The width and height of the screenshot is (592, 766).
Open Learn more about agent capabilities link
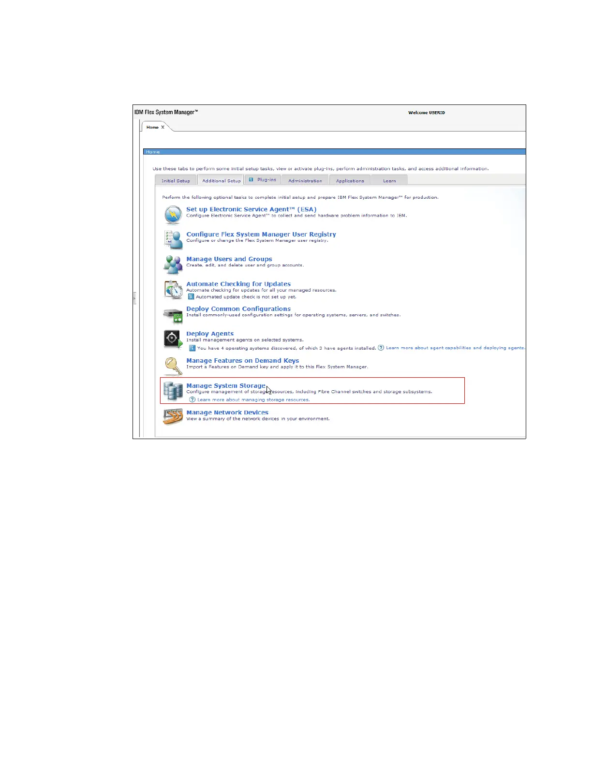tap(455, 348)
